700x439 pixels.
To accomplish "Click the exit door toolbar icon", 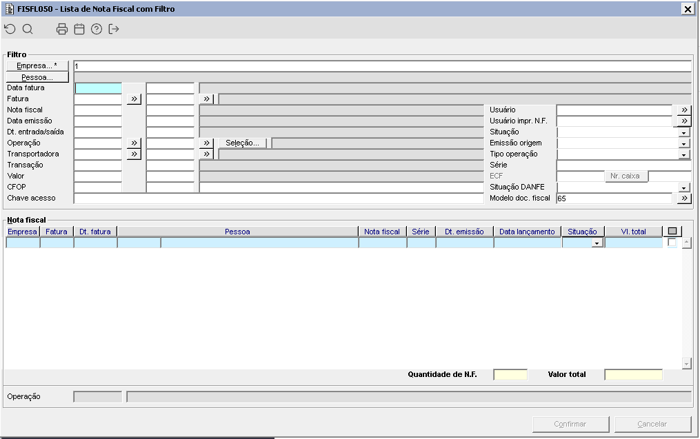I will pos(114,29).
